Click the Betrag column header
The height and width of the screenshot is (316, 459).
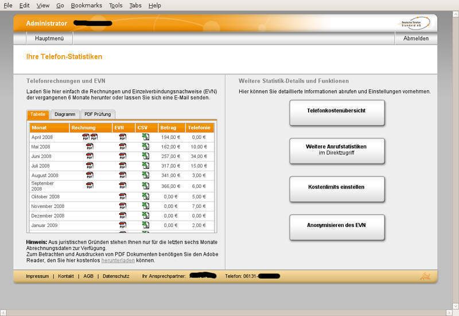tap(172, 128)
